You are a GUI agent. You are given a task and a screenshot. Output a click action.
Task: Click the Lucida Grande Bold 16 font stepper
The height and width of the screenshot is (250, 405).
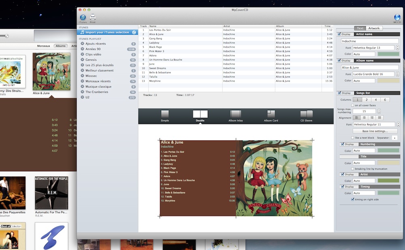(398, 74)
